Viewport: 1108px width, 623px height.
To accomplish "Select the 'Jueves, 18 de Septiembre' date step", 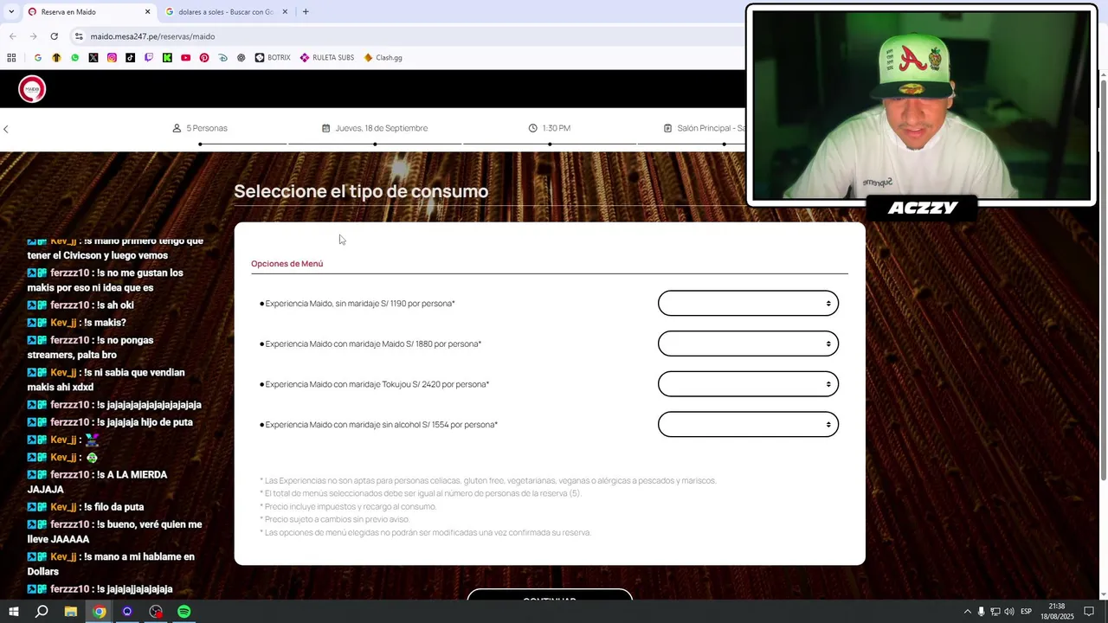I will (x=375, y=128).
